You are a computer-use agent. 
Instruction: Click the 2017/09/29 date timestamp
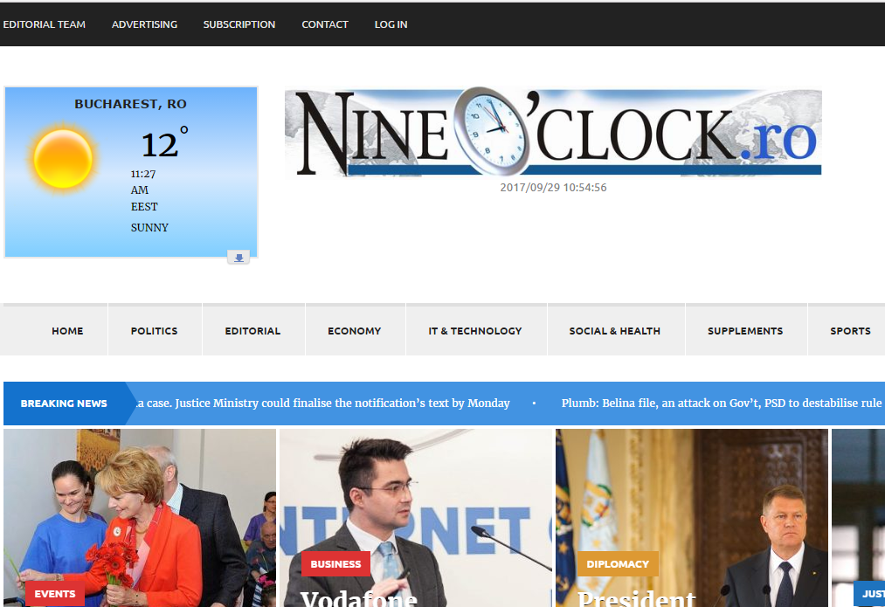tap(553, 187)
